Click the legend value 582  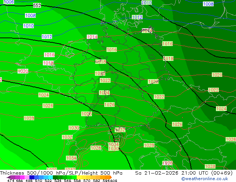pos(96,181)
